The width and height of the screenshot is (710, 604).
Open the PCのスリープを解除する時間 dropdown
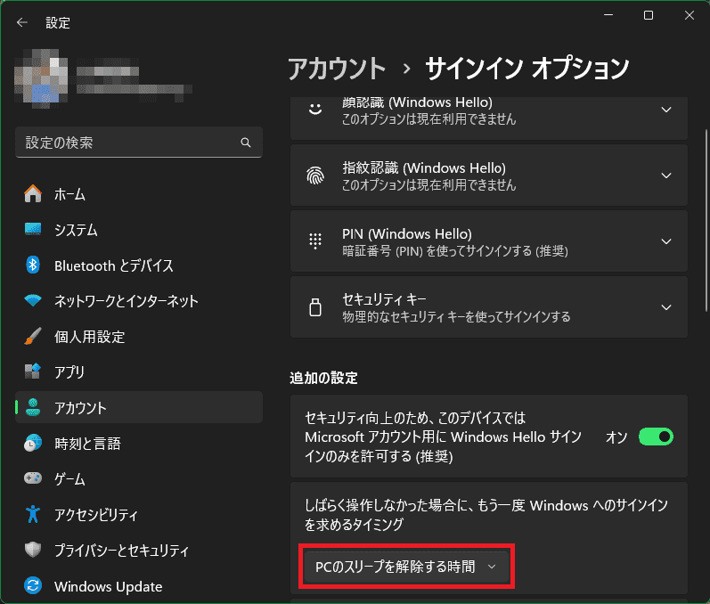pos(406,567)
